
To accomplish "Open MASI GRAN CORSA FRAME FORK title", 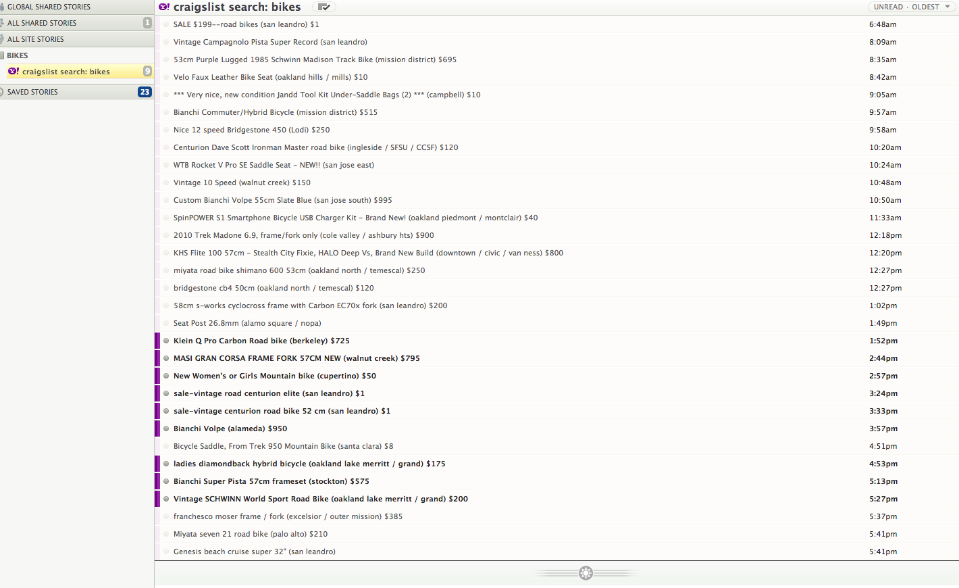I will coord(296,358).
